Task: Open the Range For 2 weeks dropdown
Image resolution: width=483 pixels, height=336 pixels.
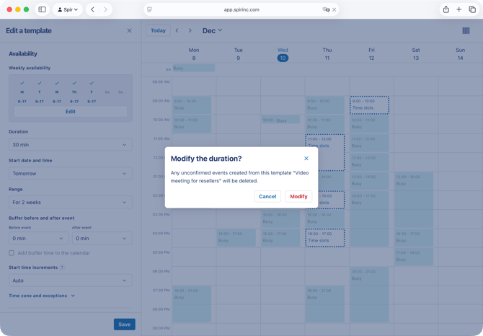Action: (x=70, y=203)
